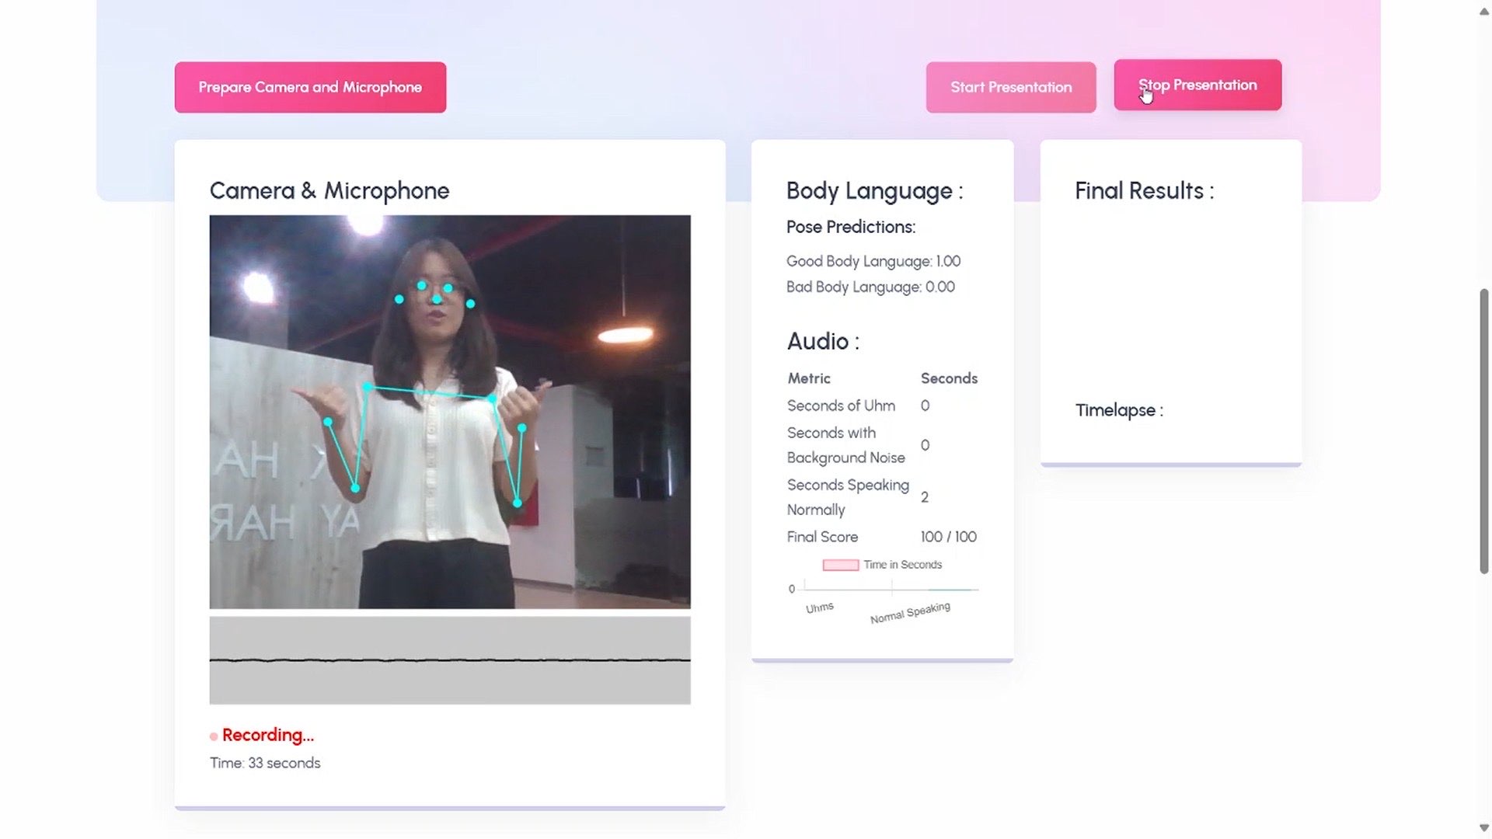Click the Start Presentation button

(1010, 88)
